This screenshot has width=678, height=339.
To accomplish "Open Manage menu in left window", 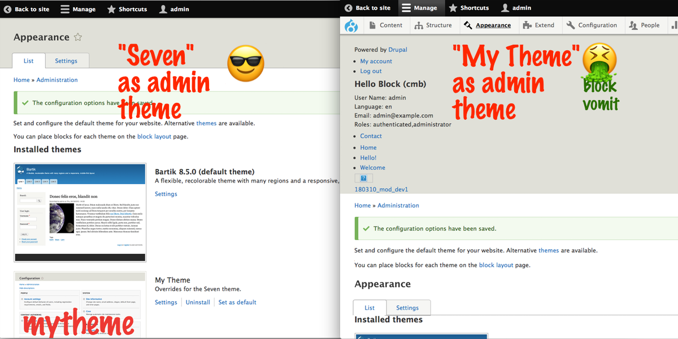I will pos(78,9).
